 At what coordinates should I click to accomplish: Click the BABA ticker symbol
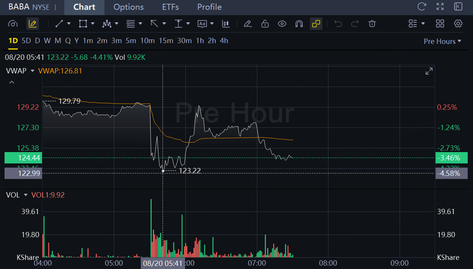19,7
